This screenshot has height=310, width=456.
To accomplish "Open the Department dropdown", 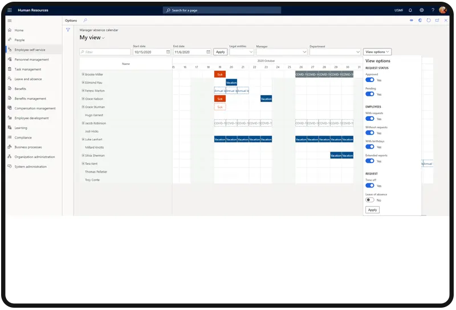I will pyautogui.click(x=357, y=52).
